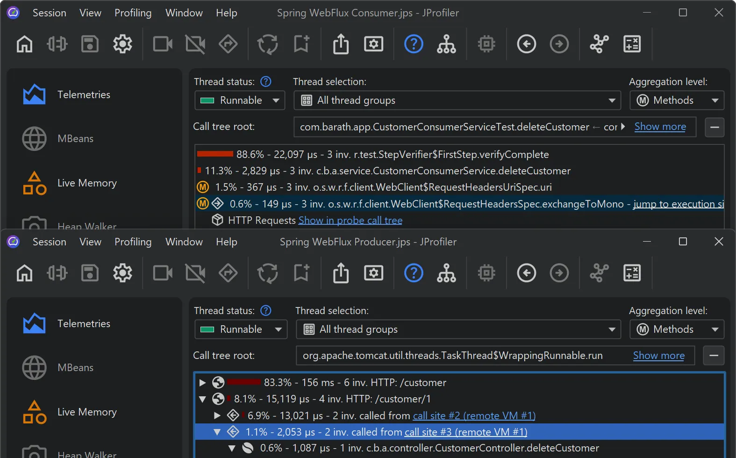Click export view icon in Producer window
The height and width of the screenshot is (458, 736).
tap(341, 273)
